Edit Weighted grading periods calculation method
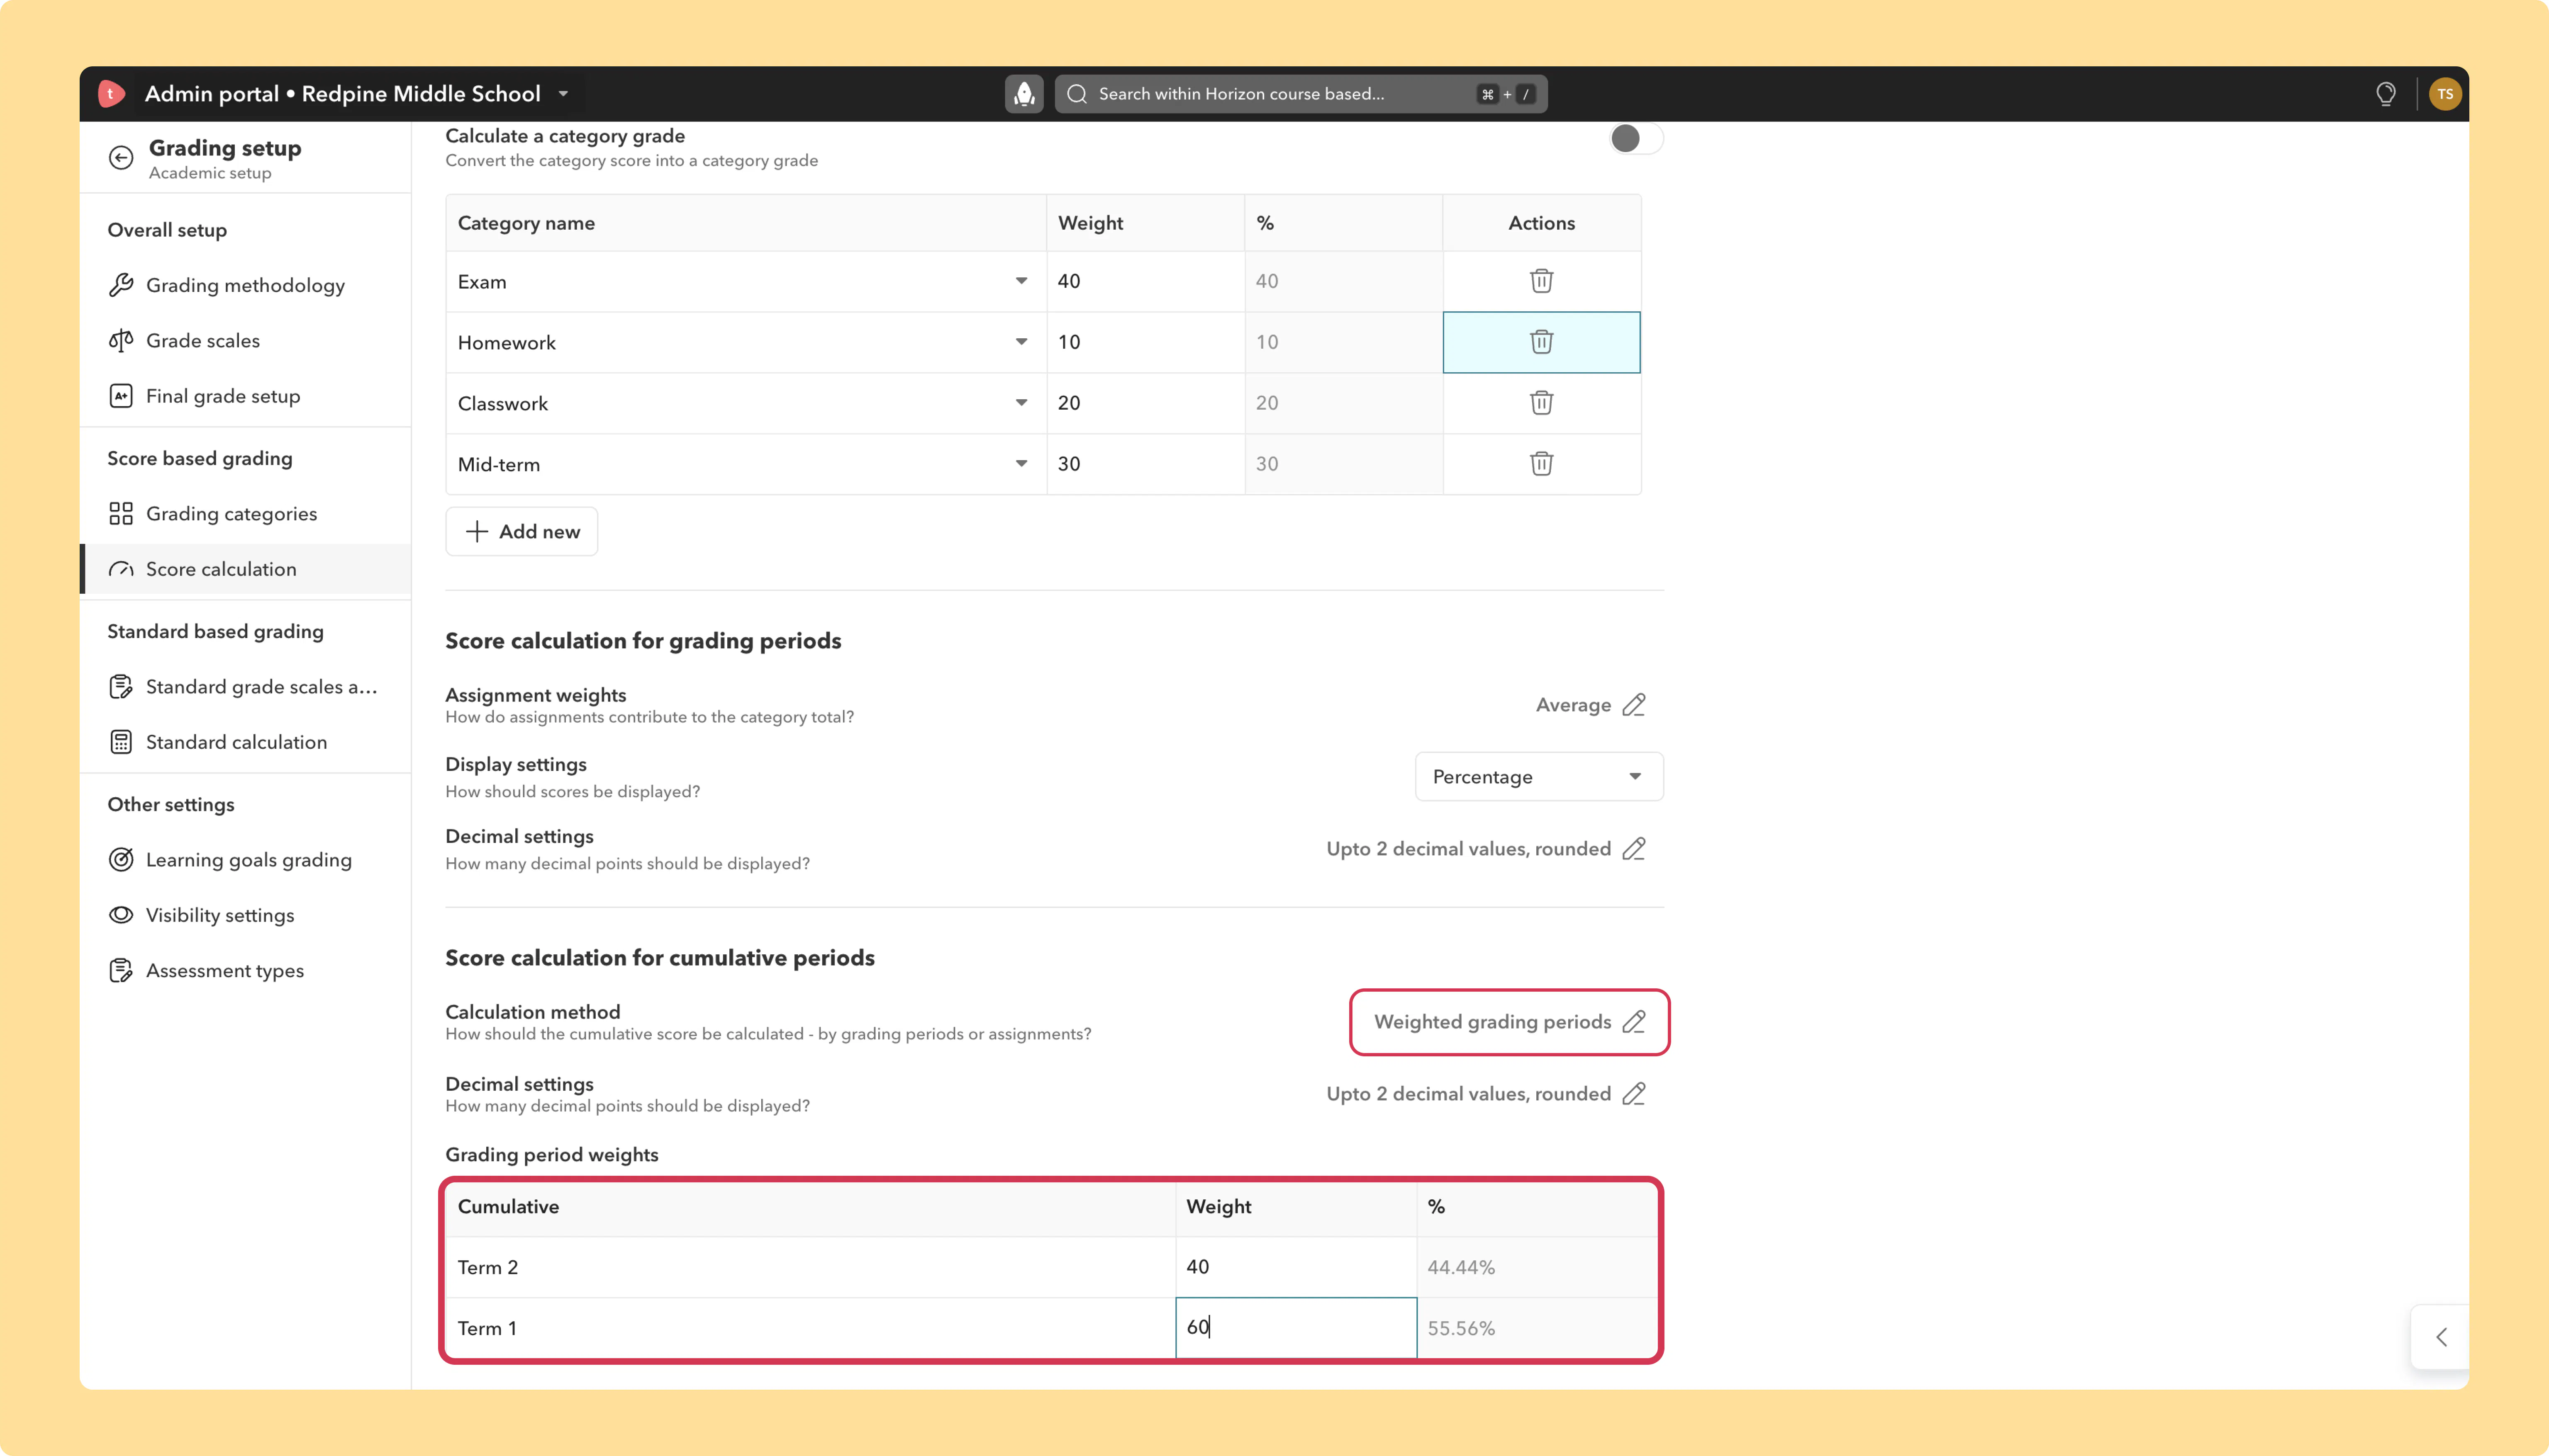 [1634, 1022]
